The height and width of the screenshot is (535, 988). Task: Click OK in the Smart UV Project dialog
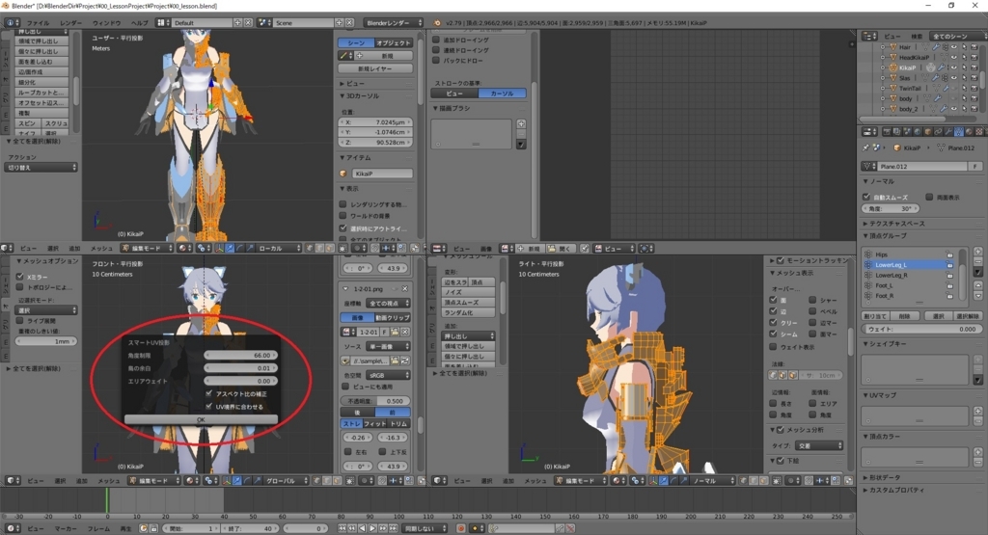(201, 419)
